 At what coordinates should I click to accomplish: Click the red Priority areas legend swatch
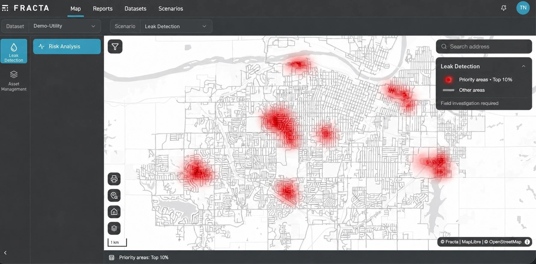[x=448, y=79]
